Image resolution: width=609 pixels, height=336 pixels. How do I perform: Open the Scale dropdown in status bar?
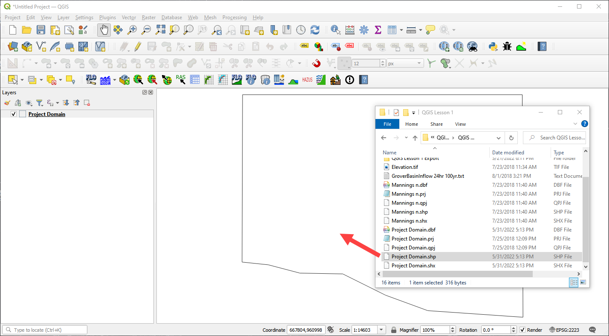[381, 330]
